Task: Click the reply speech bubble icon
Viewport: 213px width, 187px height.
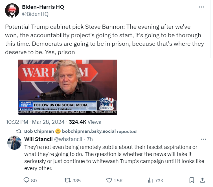Action: tap(27, 180)
